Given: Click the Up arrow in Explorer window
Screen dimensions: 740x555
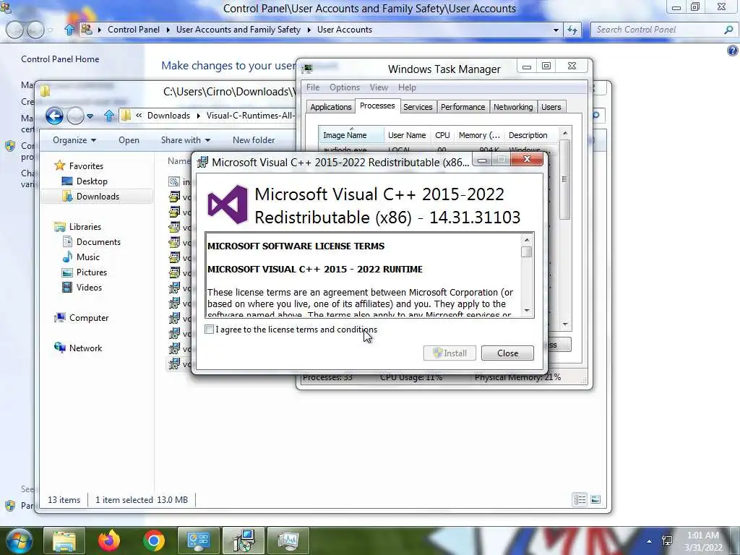Looking at the screenshot, I should (109, 116).
